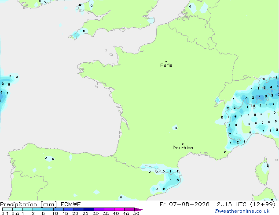279x215 pixels.
Task: Click the legend value '25'
Action: tap(85, 213)
